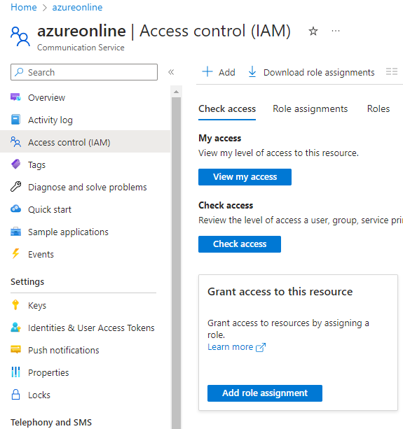Focus the sidebar Search field
This screenshot has height=429, width=403.
tap(84, 72)
